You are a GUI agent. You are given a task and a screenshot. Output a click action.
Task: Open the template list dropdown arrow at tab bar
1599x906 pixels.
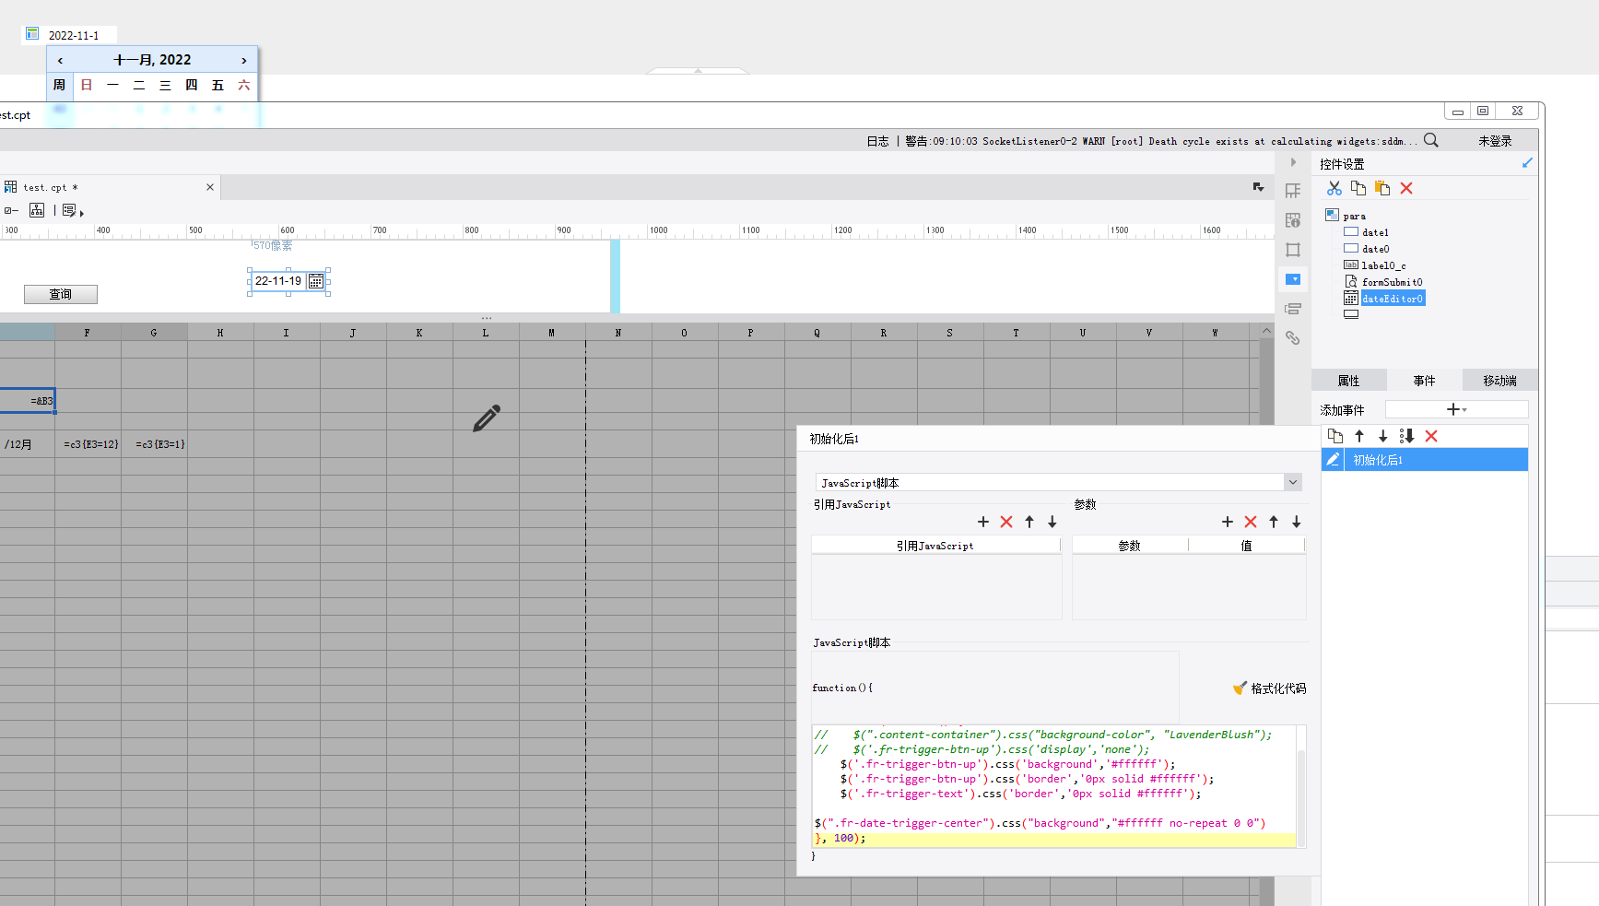1258,187
